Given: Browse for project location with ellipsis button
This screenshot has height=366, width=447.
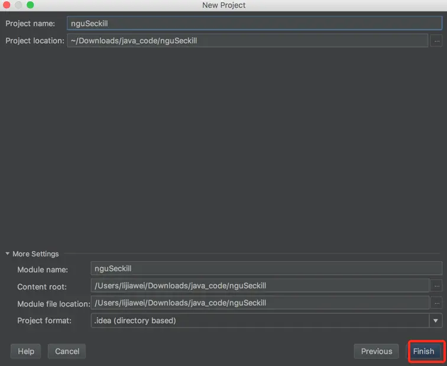Looking at the screenshot, I should click(436, 41).
